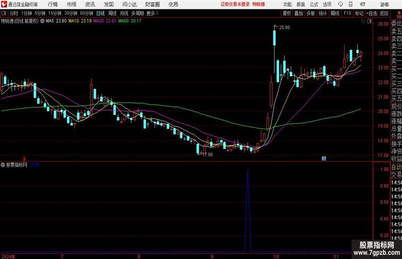
Task: Click the 多股 button
Action: click(x=311, y=13)
